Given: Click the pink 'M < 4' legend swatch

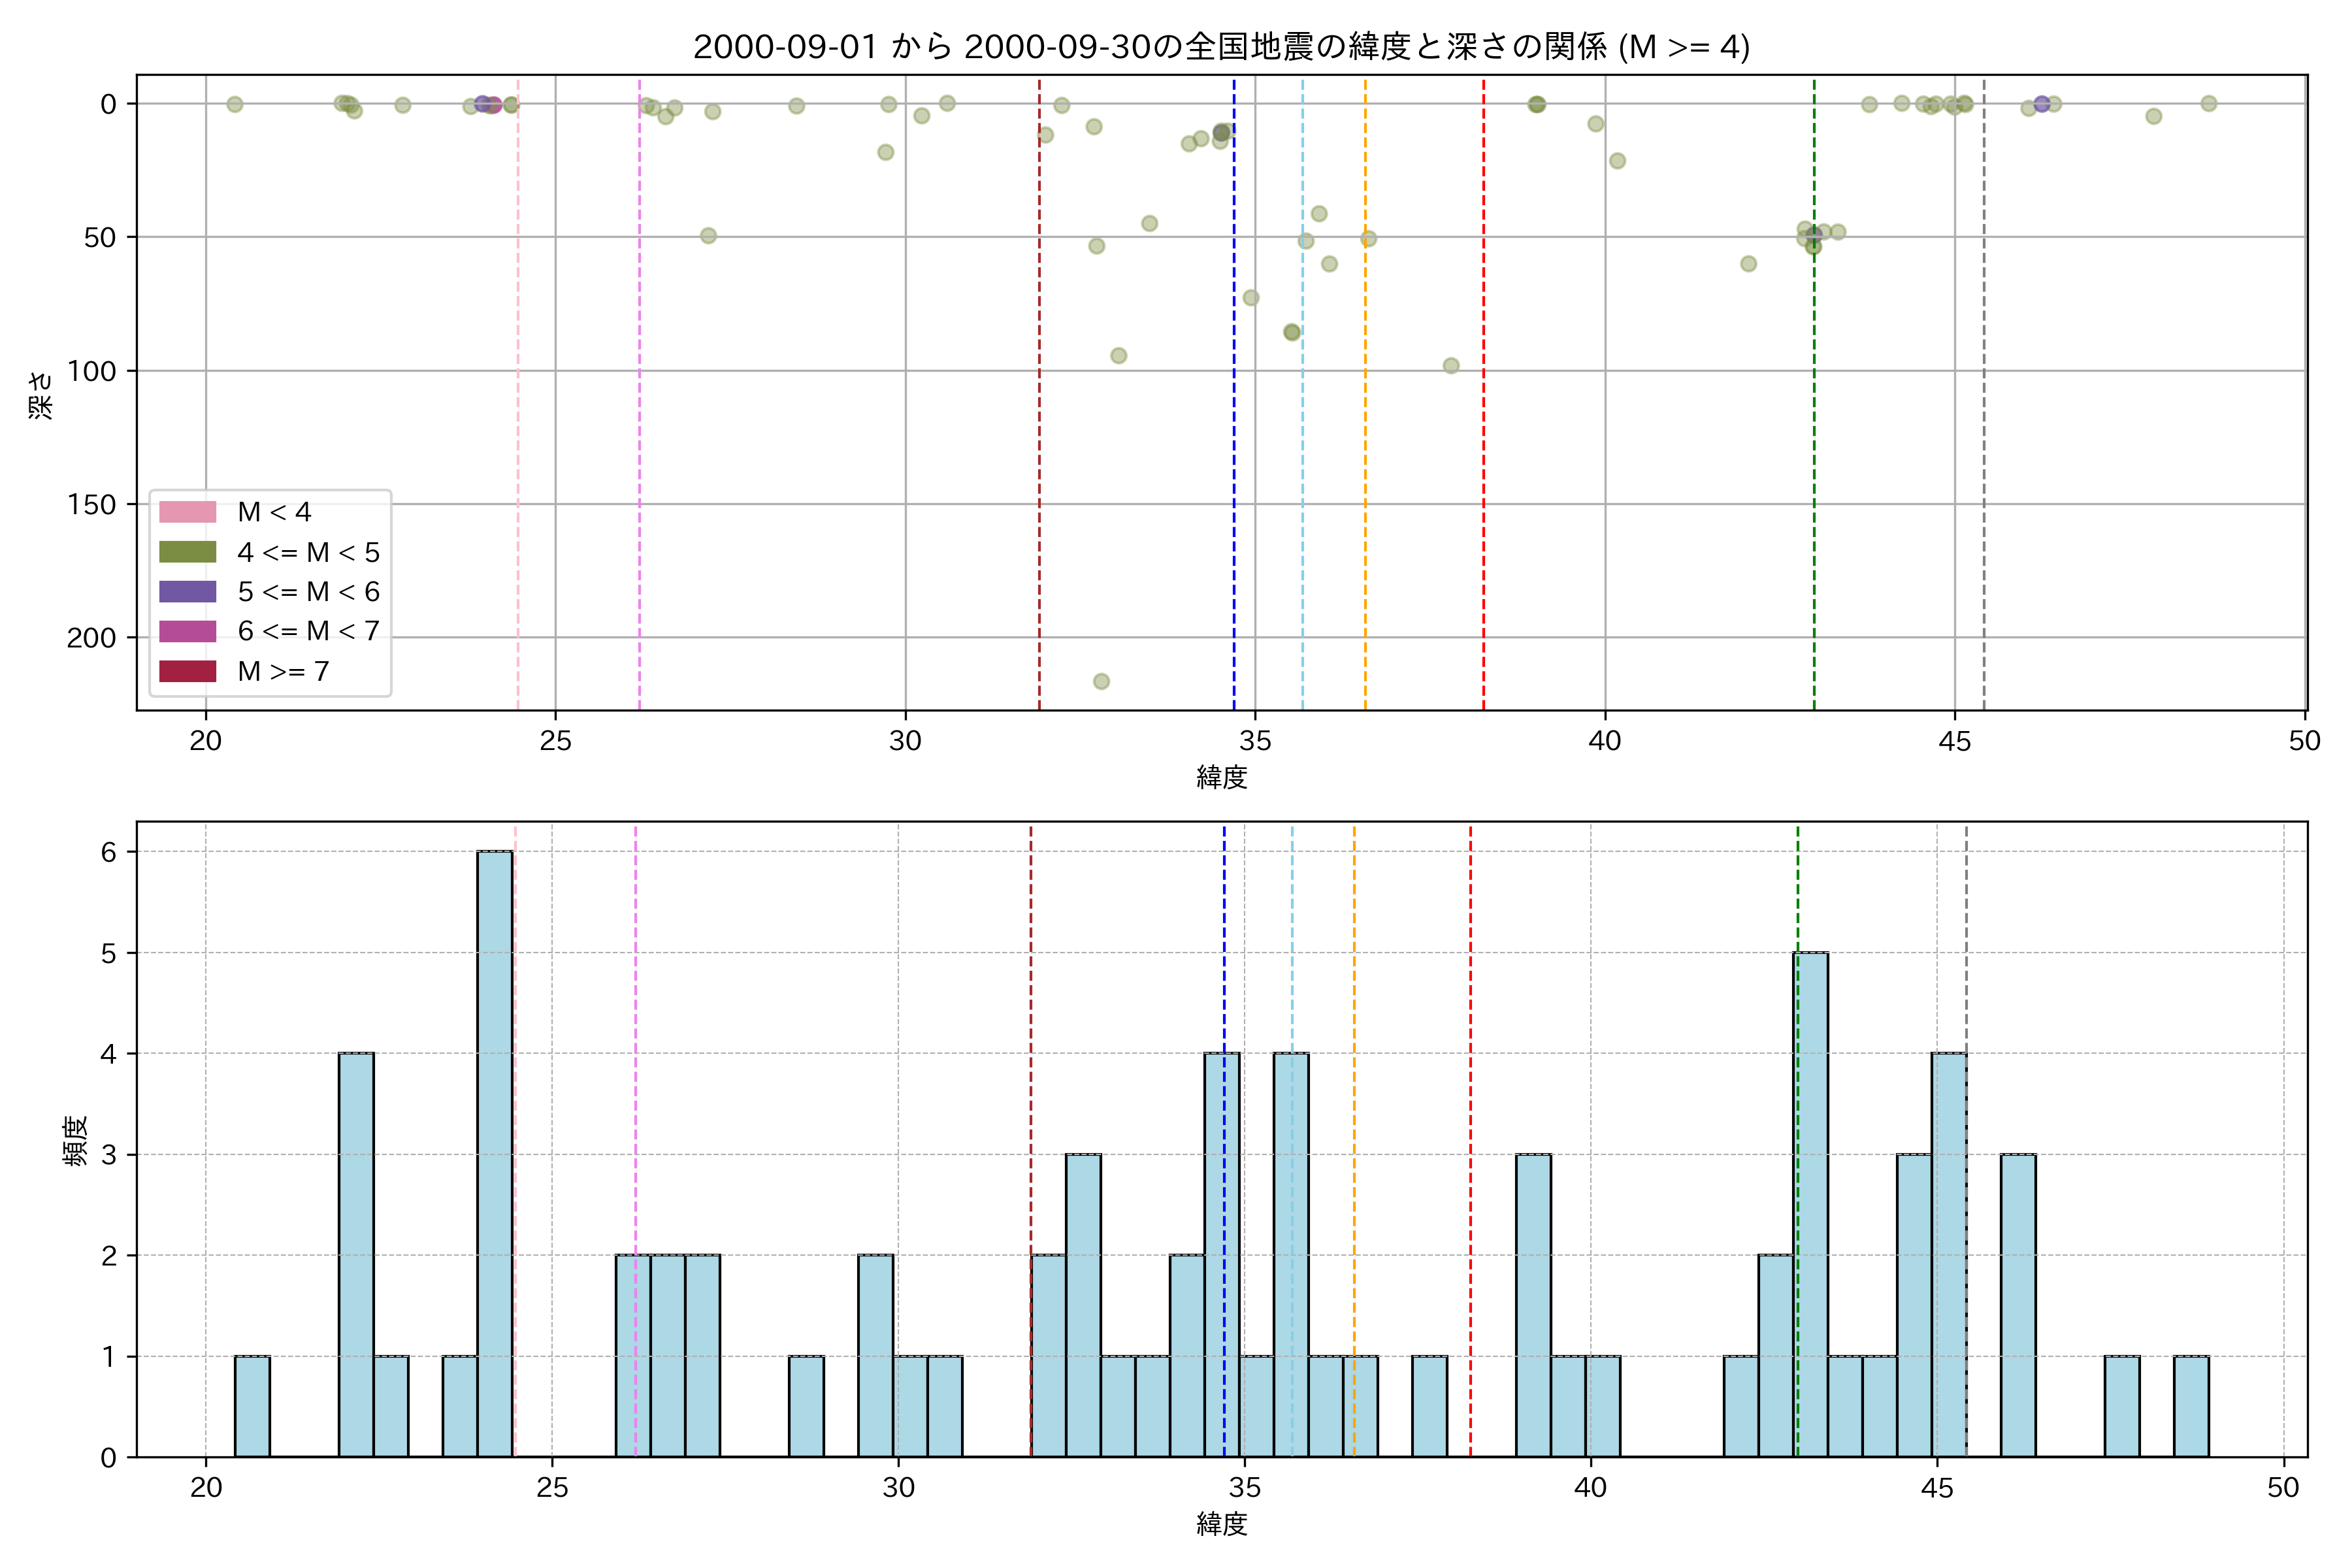Looking at the screenshot, I should click(x=187, y=512).
